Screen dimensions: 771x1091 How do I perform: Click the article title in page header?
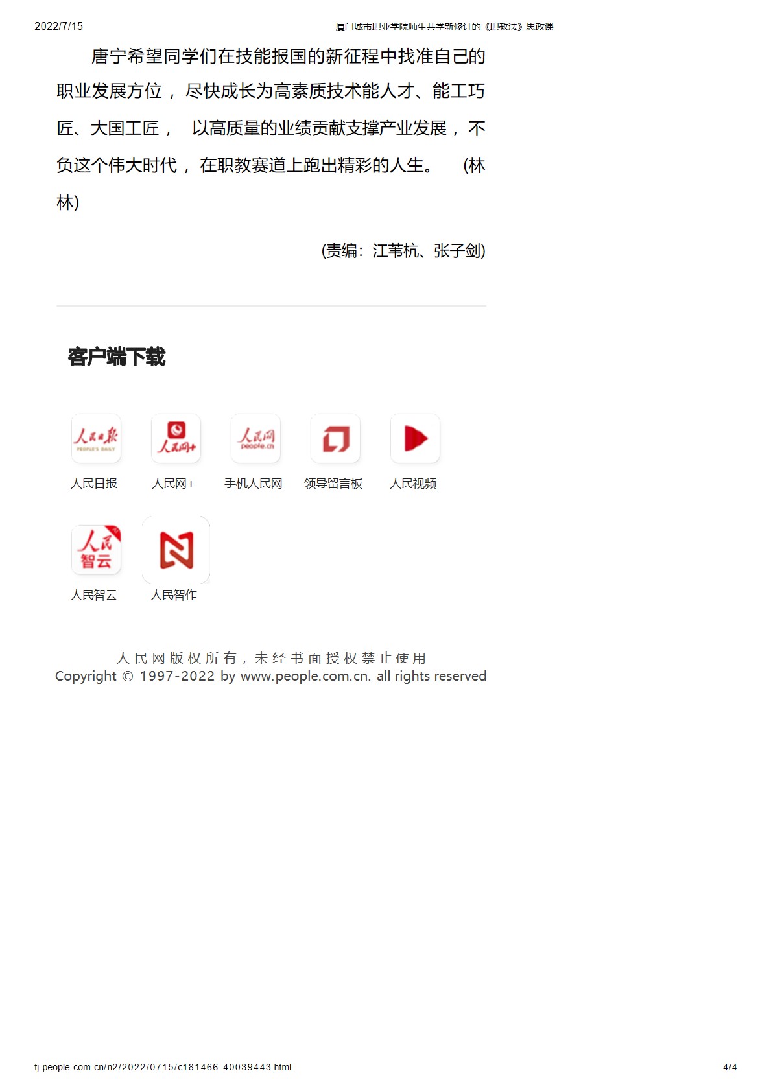444,27
